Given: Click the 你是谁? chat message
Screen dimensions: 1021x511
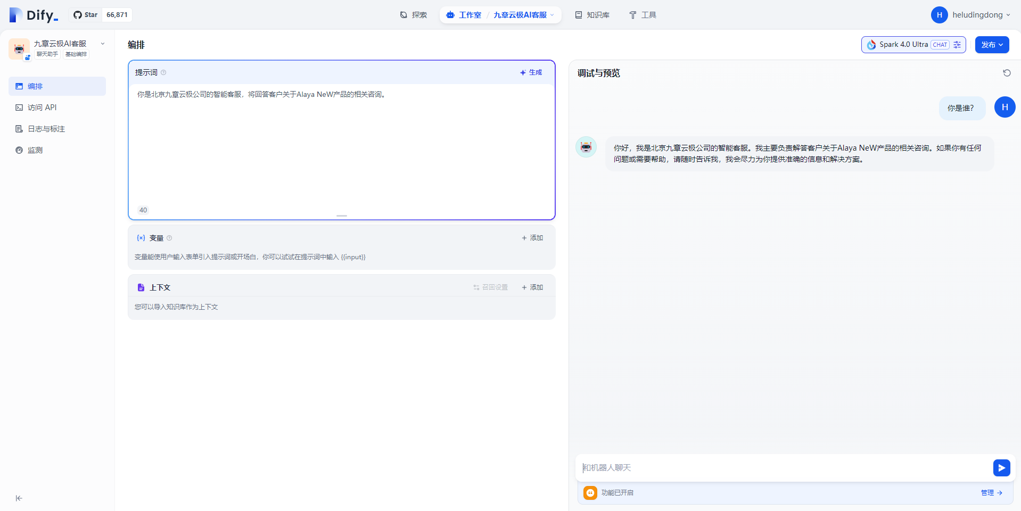Looking at the screenshot, I should pos(962,108).
